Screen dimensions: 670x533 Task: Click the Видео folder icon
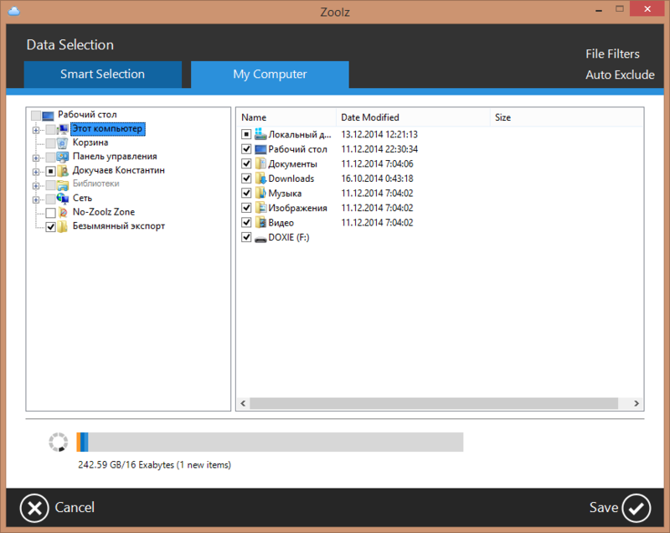click(260, 223)
